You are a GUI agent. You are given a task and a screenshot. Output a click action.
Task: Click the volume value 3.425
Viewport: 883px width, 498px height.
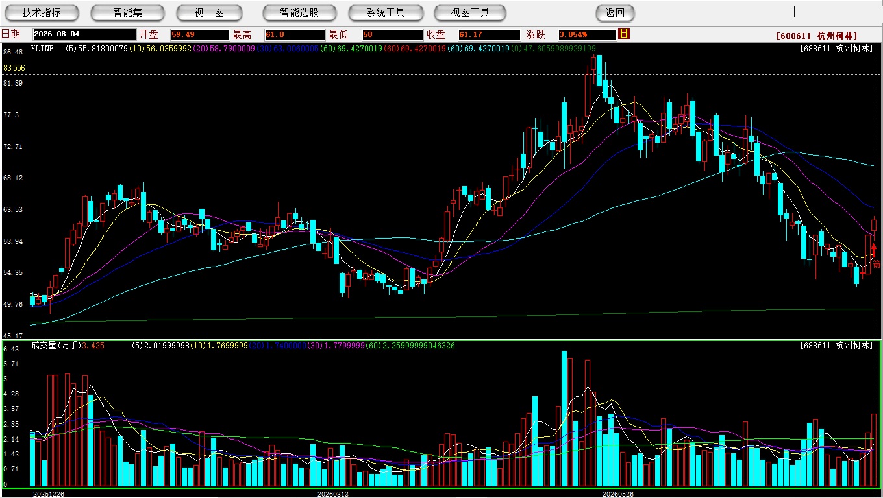93,346
